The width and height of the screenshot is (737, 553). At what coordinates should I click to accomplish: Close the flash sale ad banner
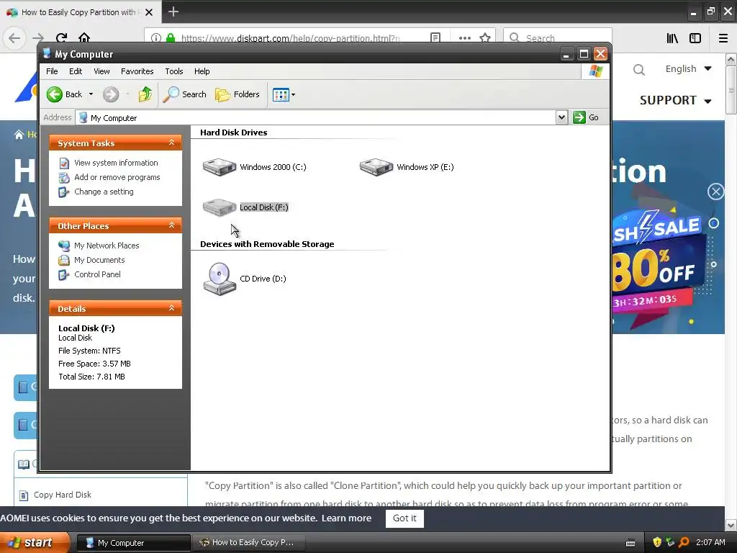[x=715, y=192]
